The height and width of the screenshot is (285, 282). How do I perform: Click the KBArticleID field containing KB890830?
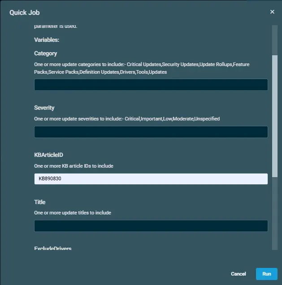coord(151,179)
